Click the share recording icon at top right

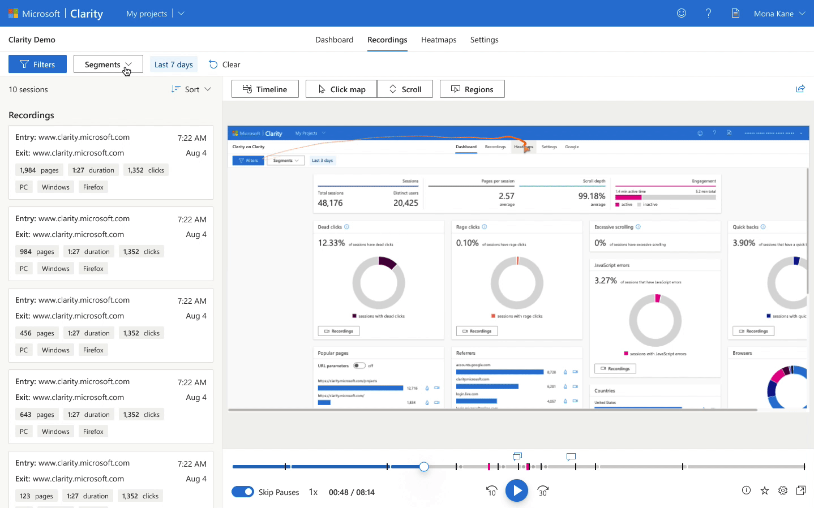[800, 88]
